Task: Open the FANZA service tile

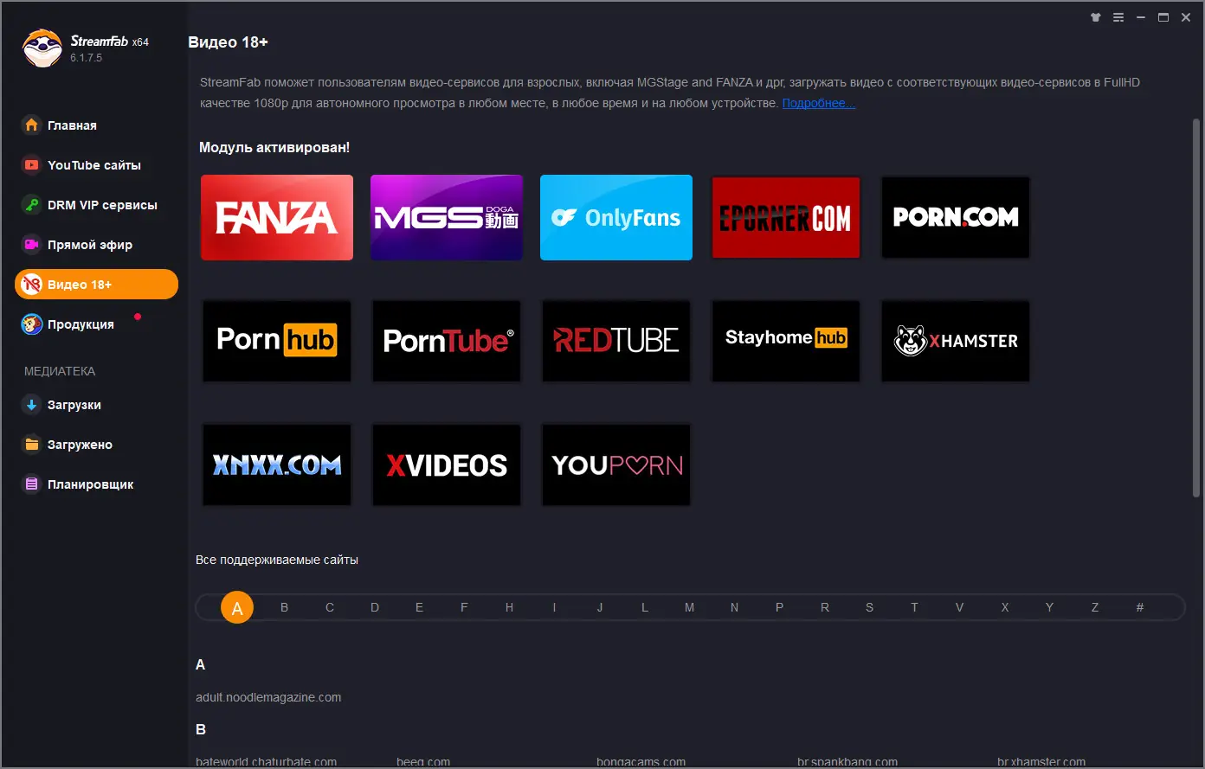Action: point(277,217)
